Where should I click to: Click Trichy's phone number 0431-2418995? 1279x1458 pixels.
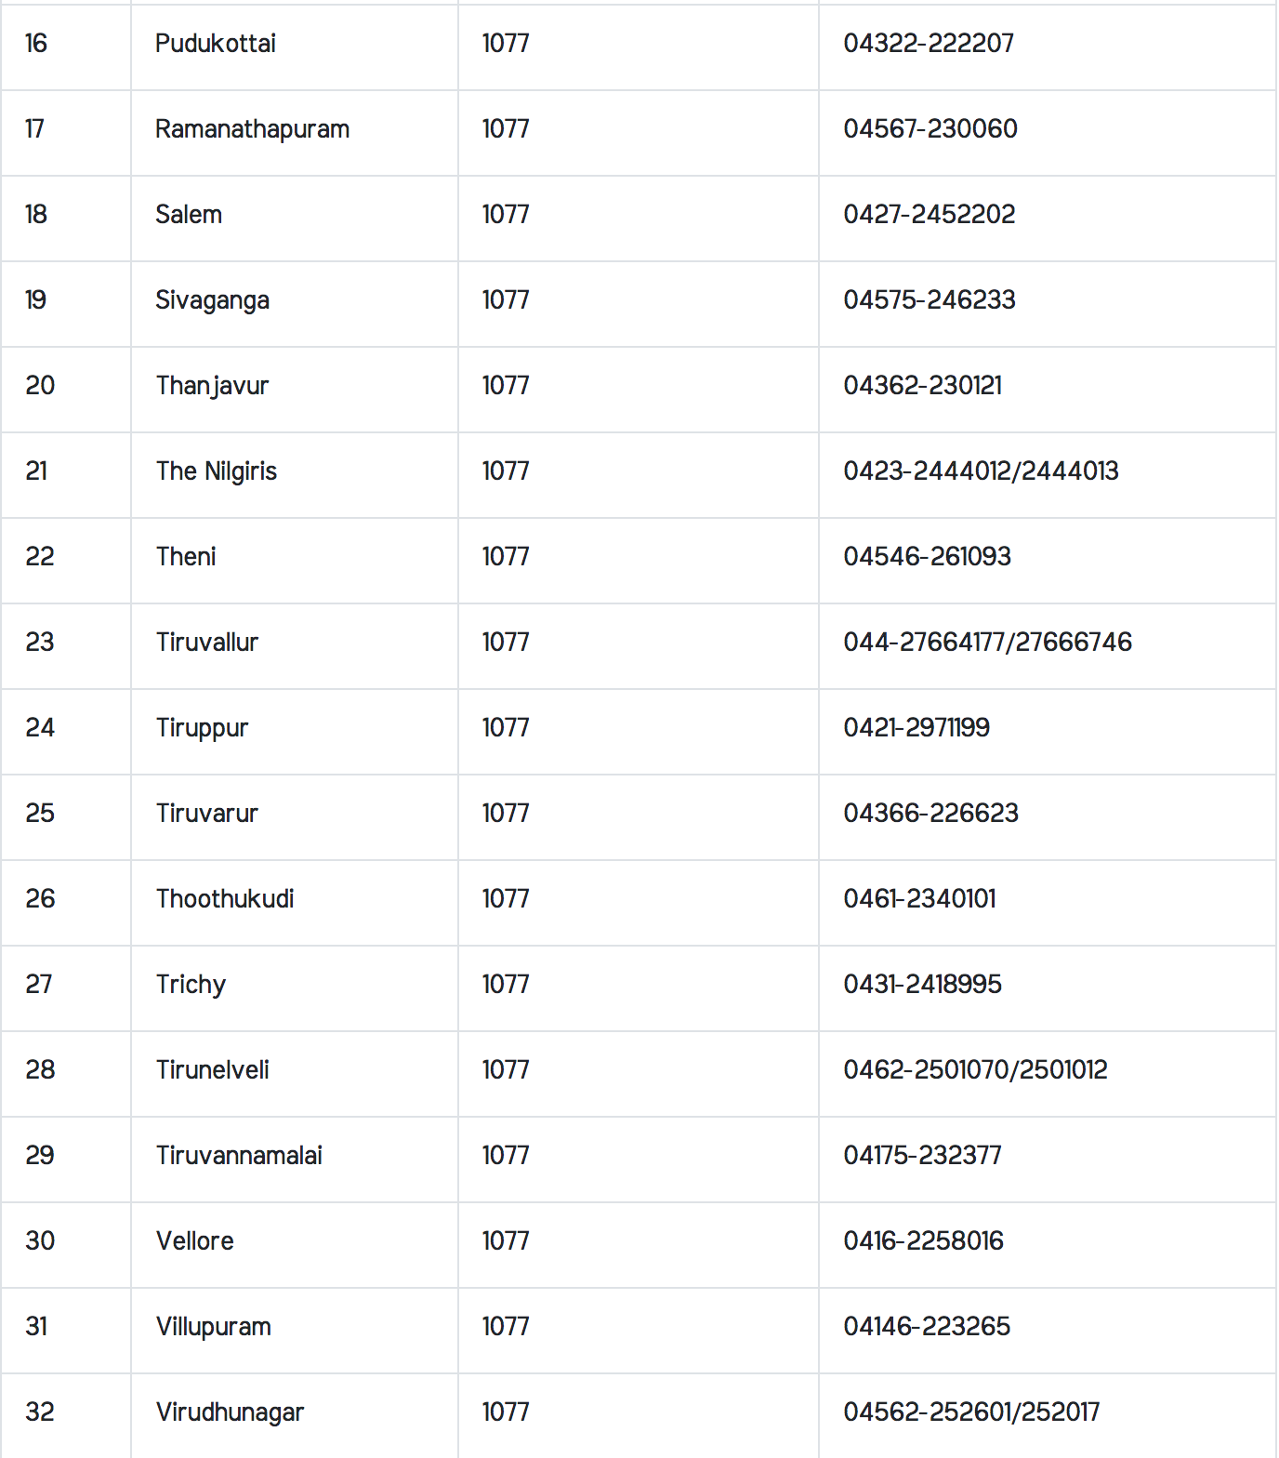click(922, 985)
